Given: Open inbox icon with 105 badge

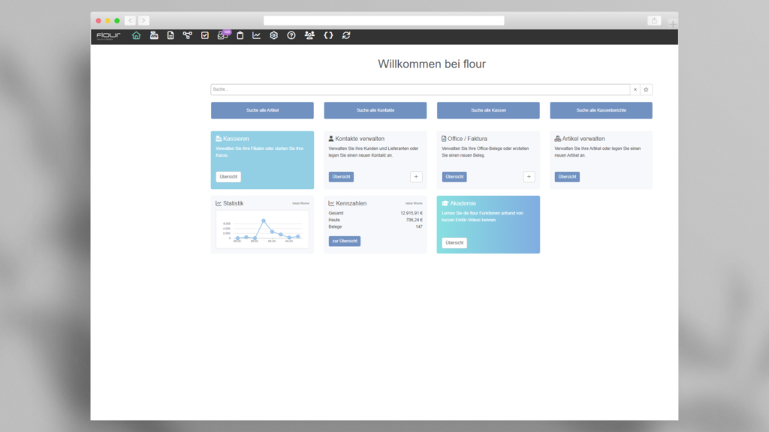Looking at the screenshot, I should click(x=222, y=35).
